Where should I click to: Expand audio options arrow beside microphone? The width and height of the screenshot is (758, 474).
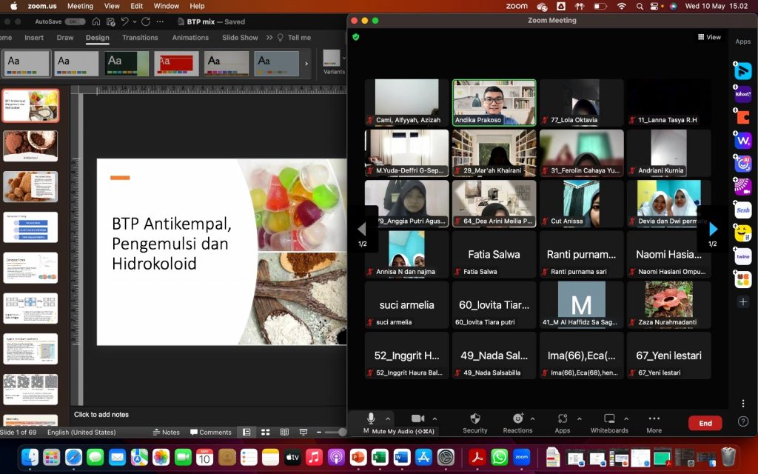coord(388,418)
